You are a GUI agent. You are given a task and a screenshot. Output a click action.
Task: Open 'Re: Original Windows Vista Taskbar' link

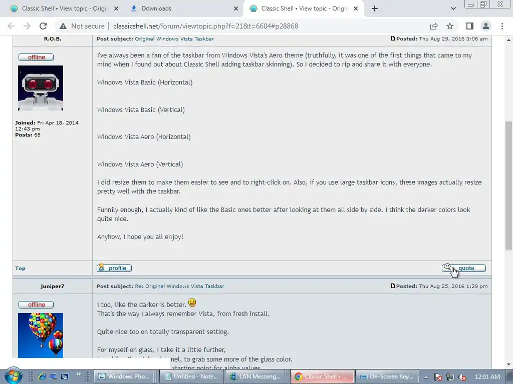[180, 286]
